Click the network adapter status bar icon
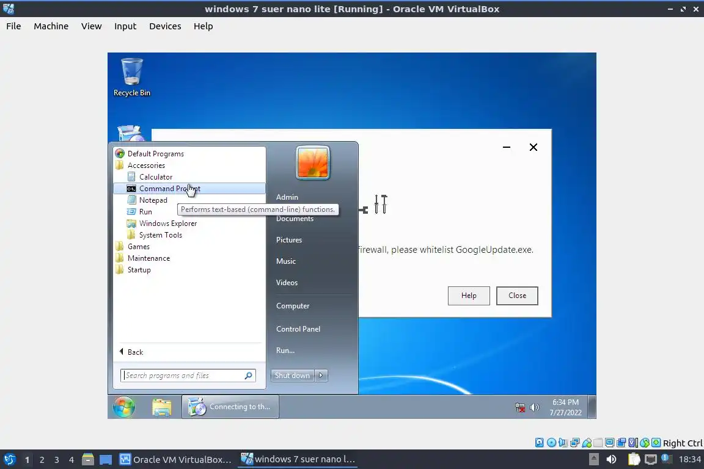The height and width of the screenshot is (469, 704). click(x=574, y=443)
